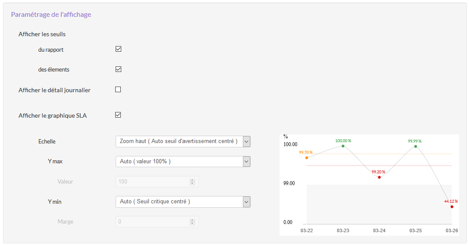Disable 'Afficher le graphique SLA' checkbox
This screenshot has width=469, height=246.
118,115
